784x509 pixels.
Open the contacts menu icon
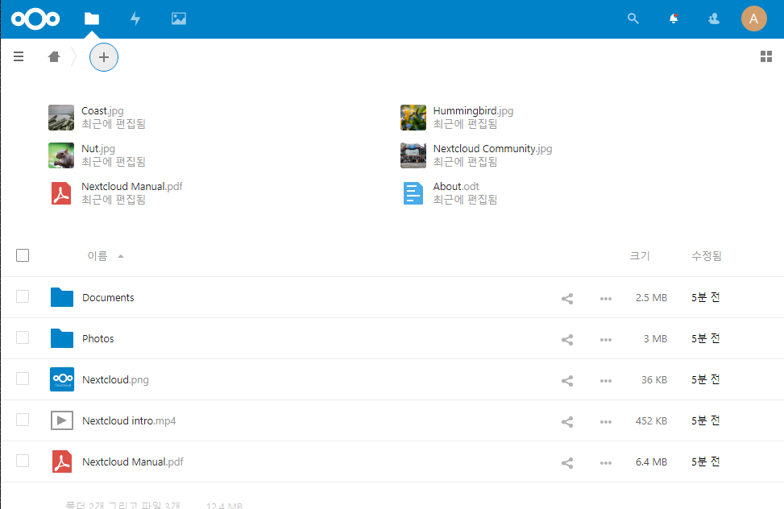click(714, 19)
